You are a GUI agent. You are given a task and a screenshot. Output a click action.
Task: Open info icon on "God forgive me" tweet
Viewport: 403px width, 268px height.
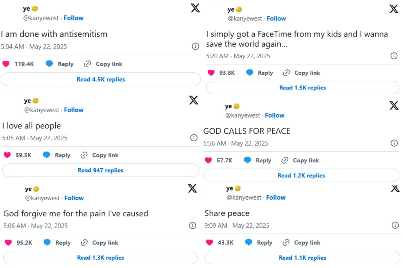click(x=192, y=225)
